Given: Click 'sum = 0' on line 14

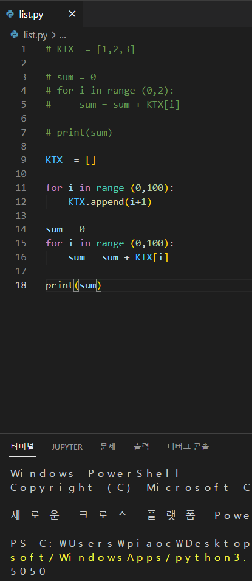Looking at the screenshot, I should tap(65, 229).
